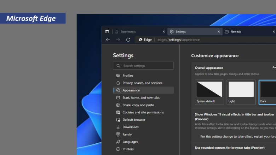Open the Profiles settings section

click(143, 76)
